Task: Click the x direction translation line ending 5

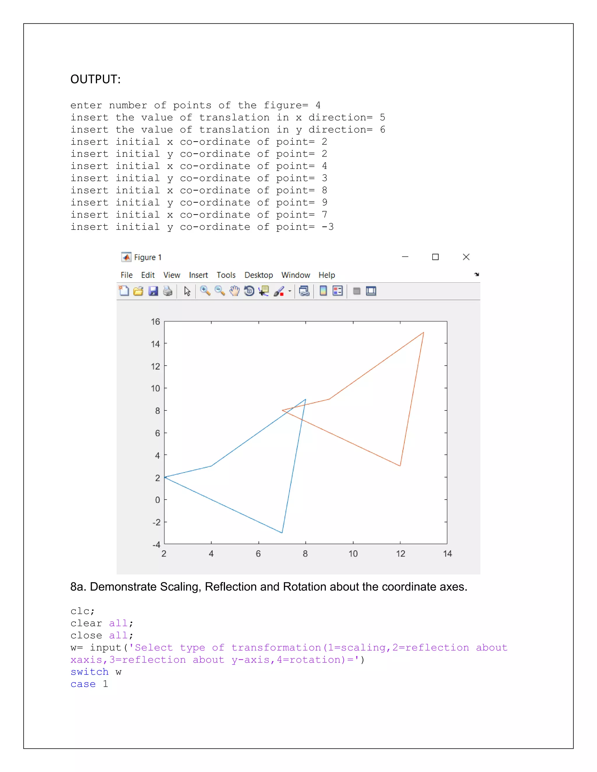Action: 228,117
